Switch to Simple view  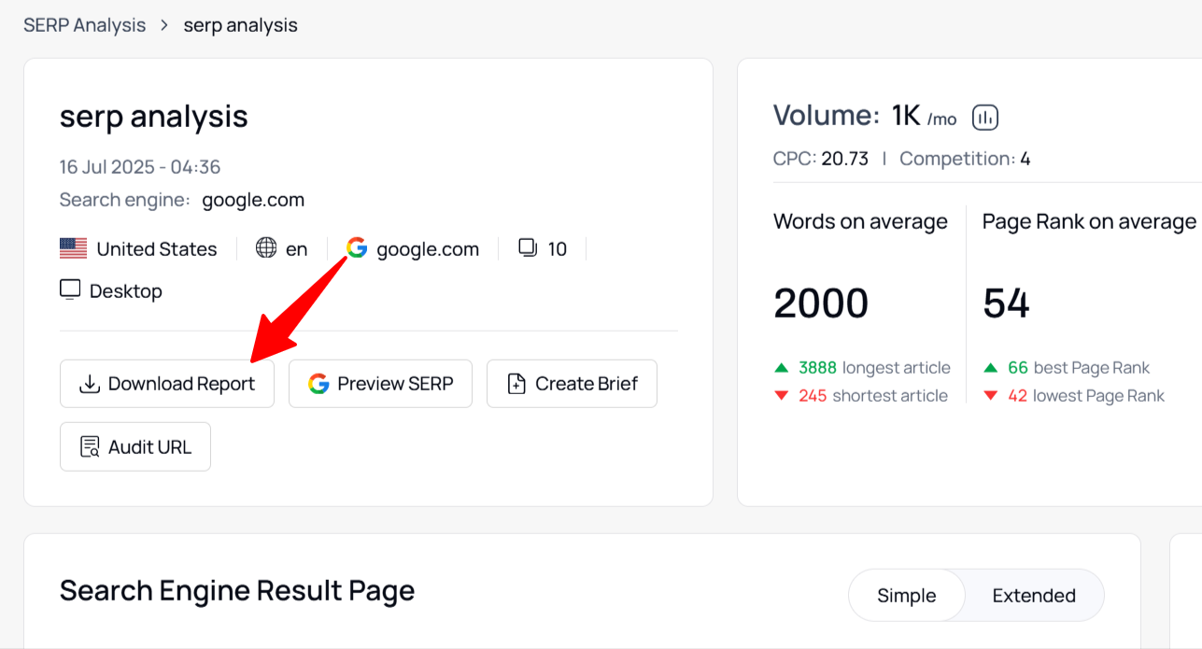906,596
